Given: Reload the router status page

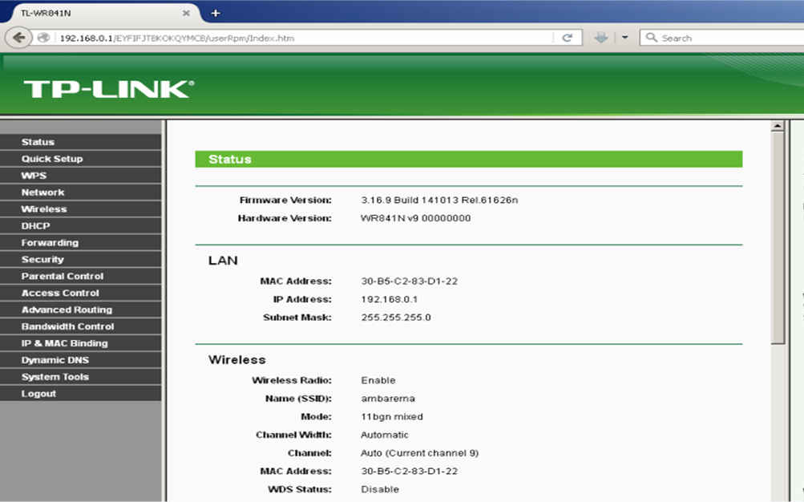Looking at the screenshot, I should (567, 38).
